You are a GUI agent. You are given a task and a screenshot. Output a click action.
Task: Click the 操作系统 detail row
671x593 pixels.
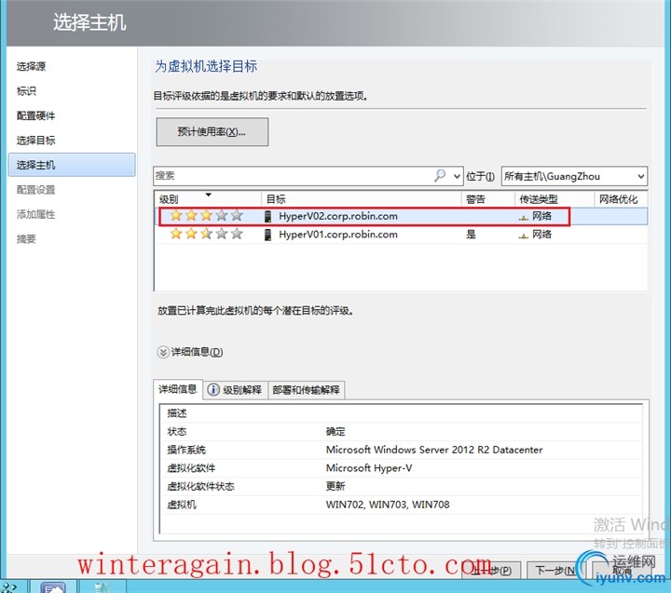402,450
